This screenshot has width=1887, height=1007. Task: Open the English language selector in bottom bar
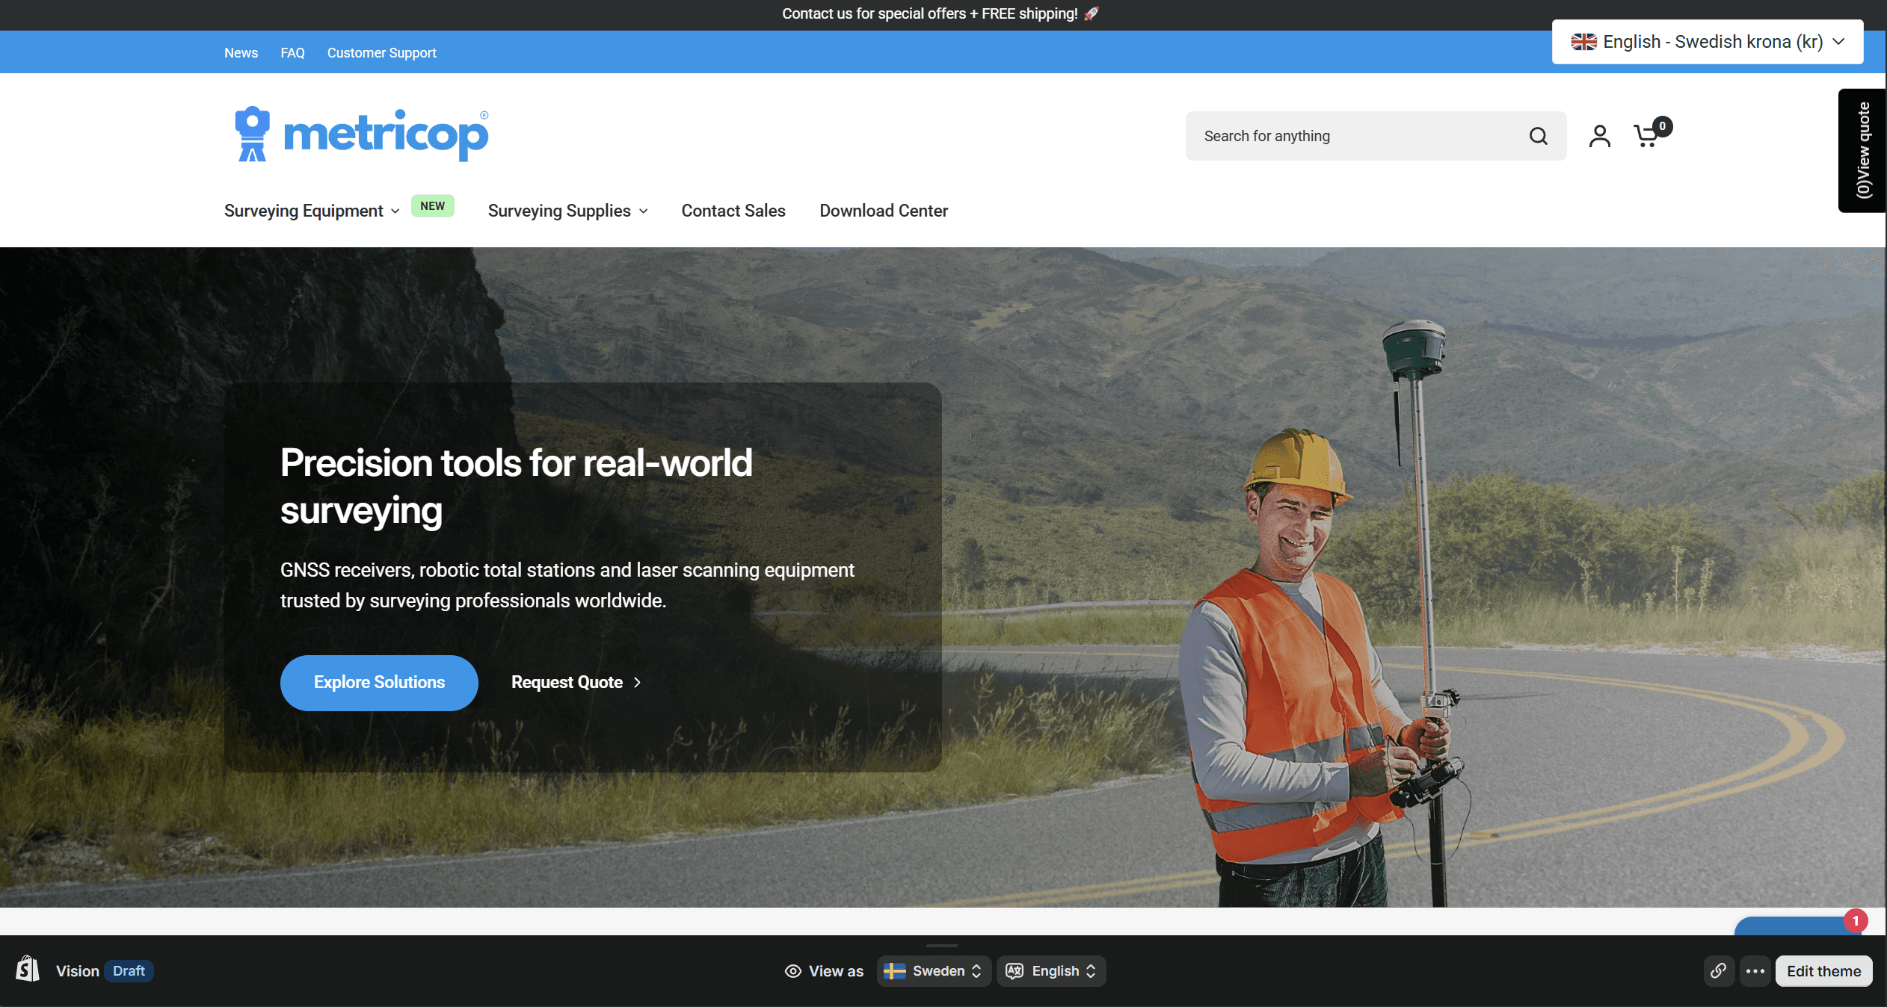[x=1050, y=970]
